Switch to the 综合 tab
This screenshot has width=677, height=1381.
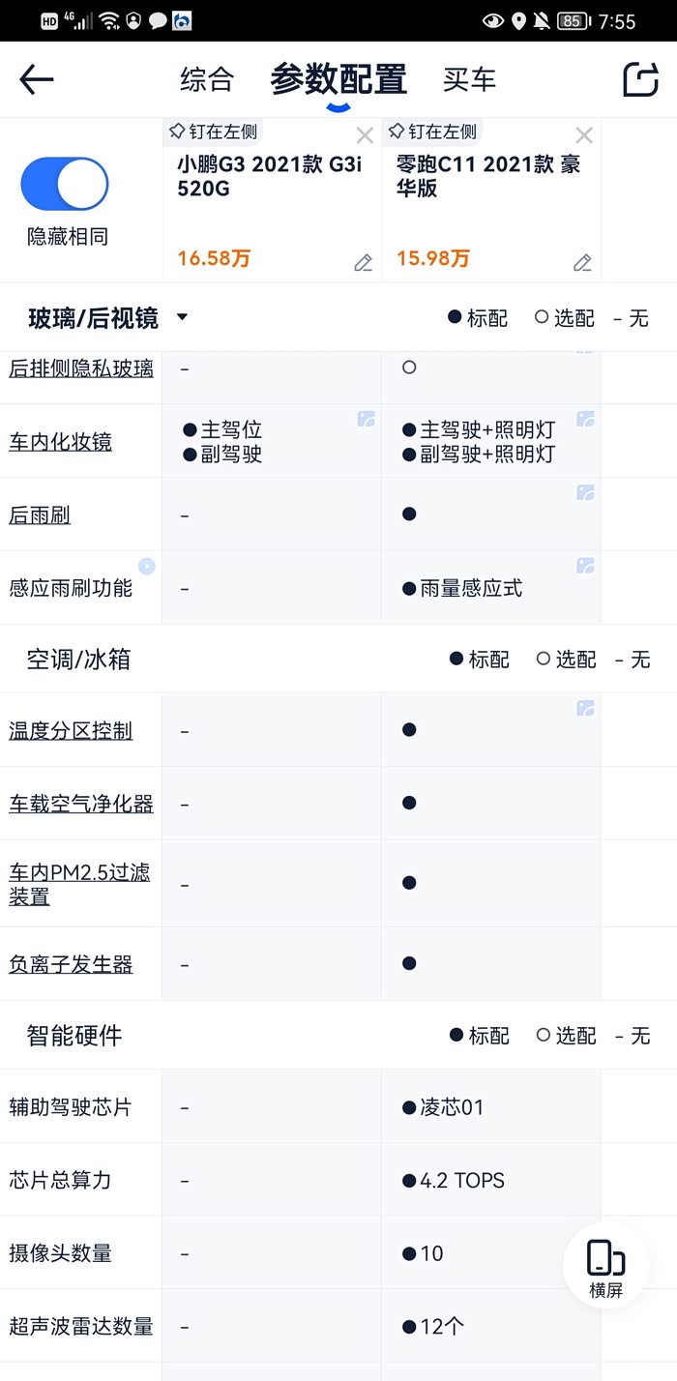coord(207,79)
